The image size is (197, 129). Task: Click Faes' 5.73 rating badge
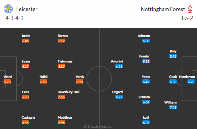tap(25, 97)
